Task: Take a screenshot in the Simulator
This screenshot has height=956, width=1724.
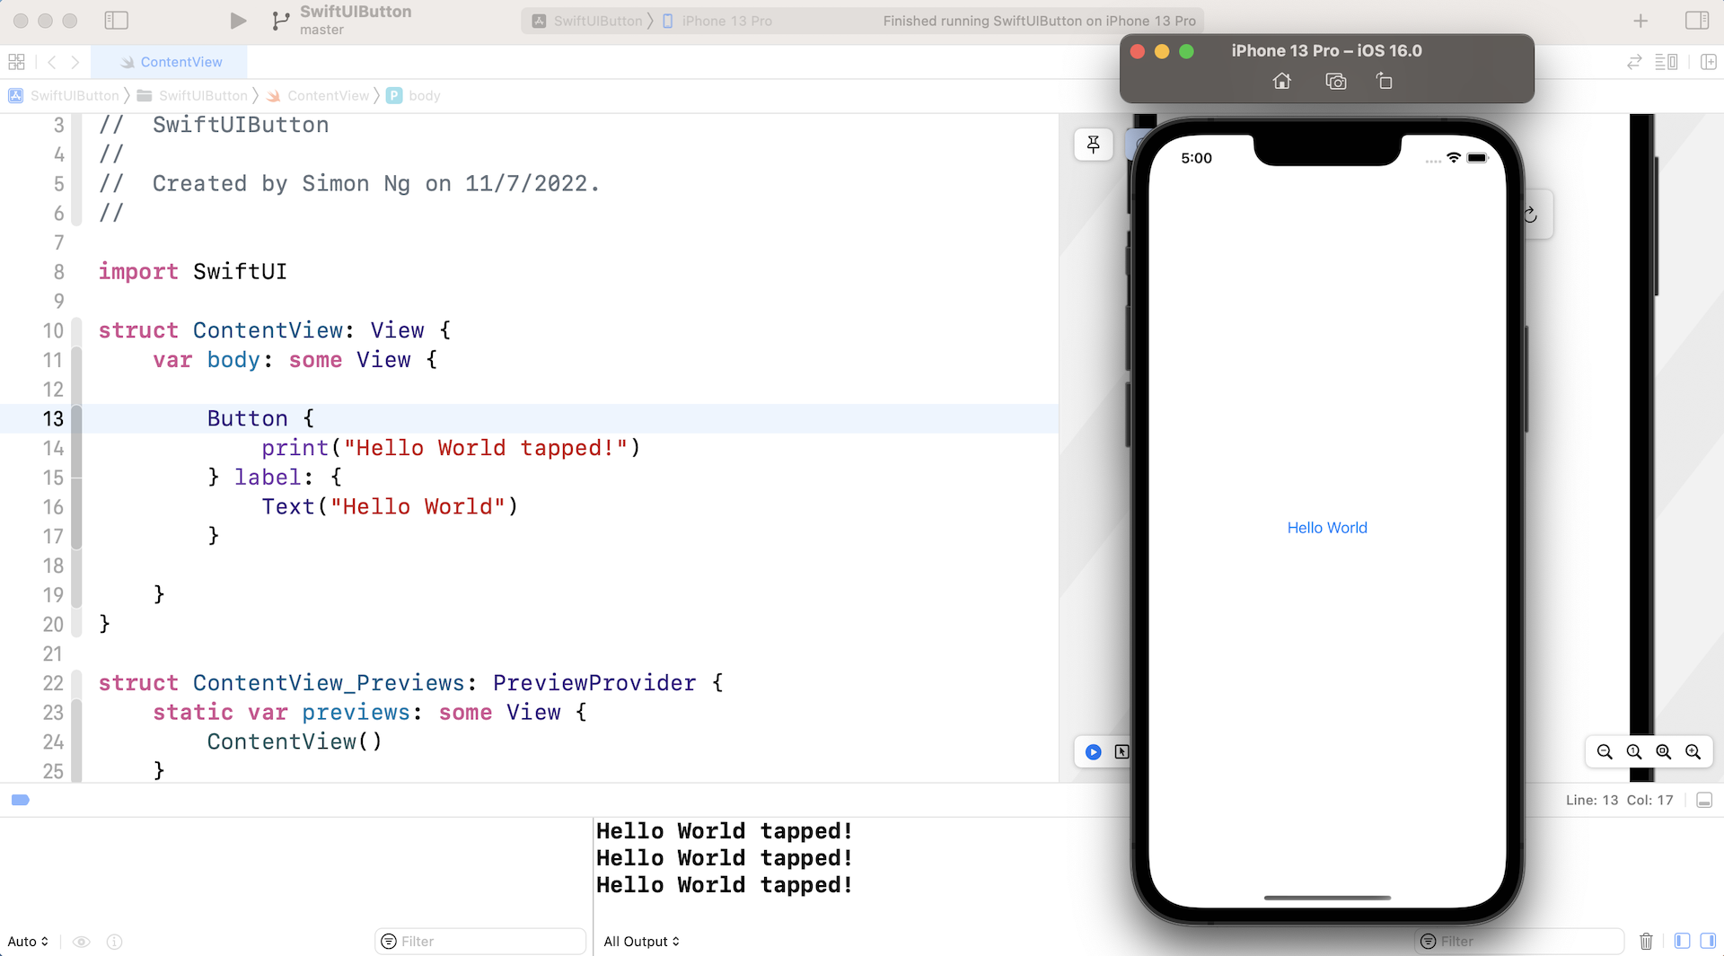Action: click(x=1336, y=82)
